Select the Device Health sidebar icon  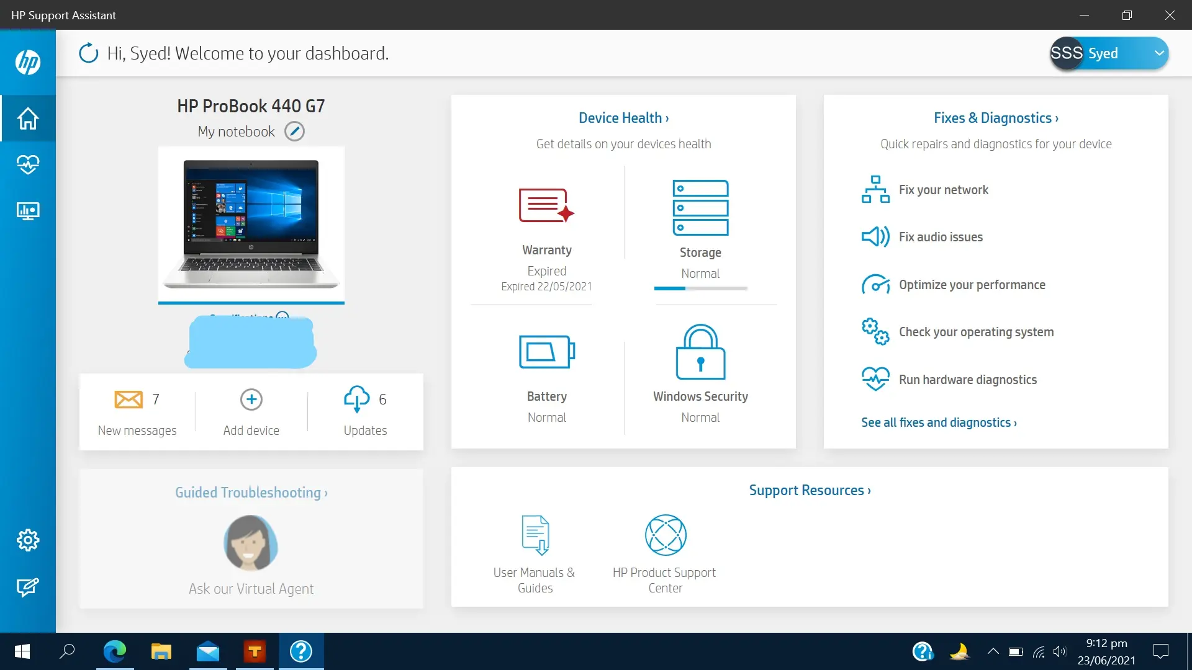(28, 164)
